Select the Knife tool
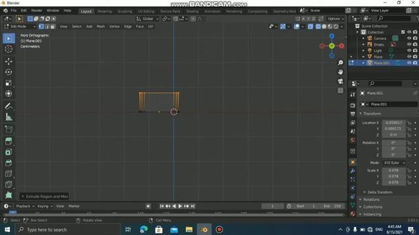 tap(9, 184)
